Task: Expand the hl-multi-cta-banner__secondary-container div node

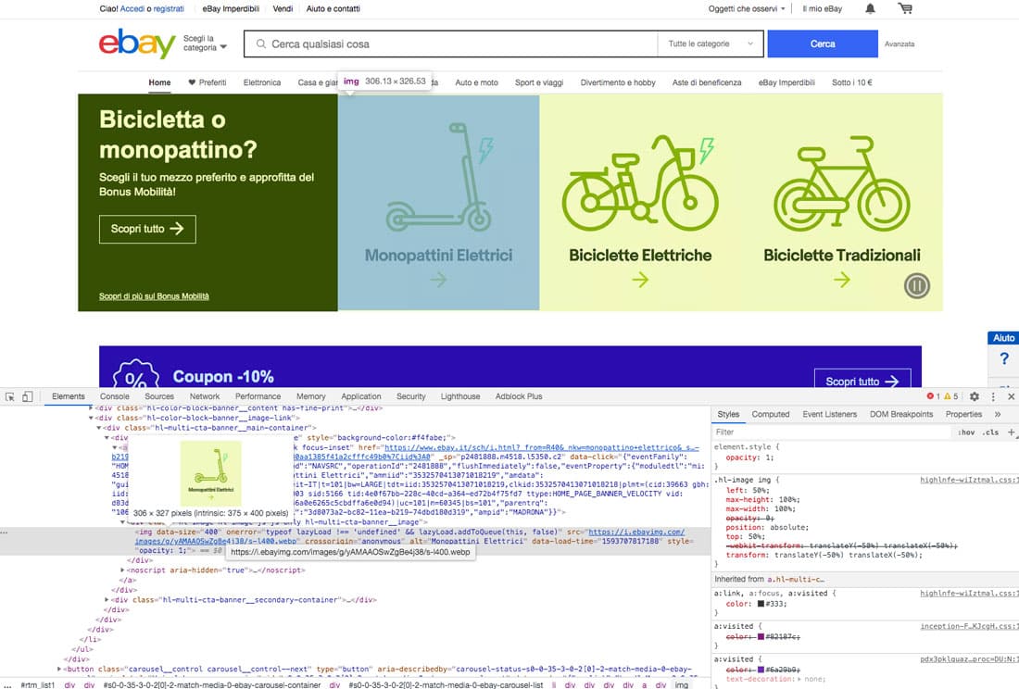Action: point(107,600)
